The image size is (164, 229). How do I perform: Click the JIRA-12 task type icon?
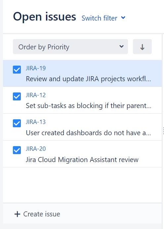click(17, 96)
